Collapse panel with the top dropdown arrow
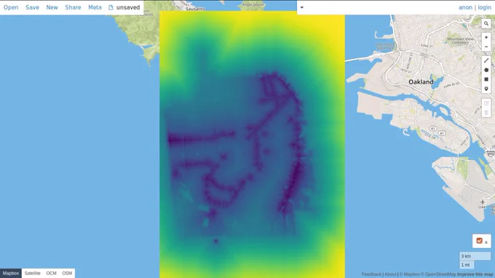495x278 pixels. 302,7
